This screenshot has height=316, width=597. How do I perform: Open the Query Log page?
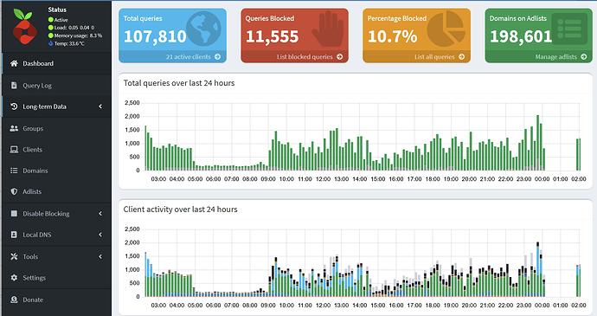[57, 86]
